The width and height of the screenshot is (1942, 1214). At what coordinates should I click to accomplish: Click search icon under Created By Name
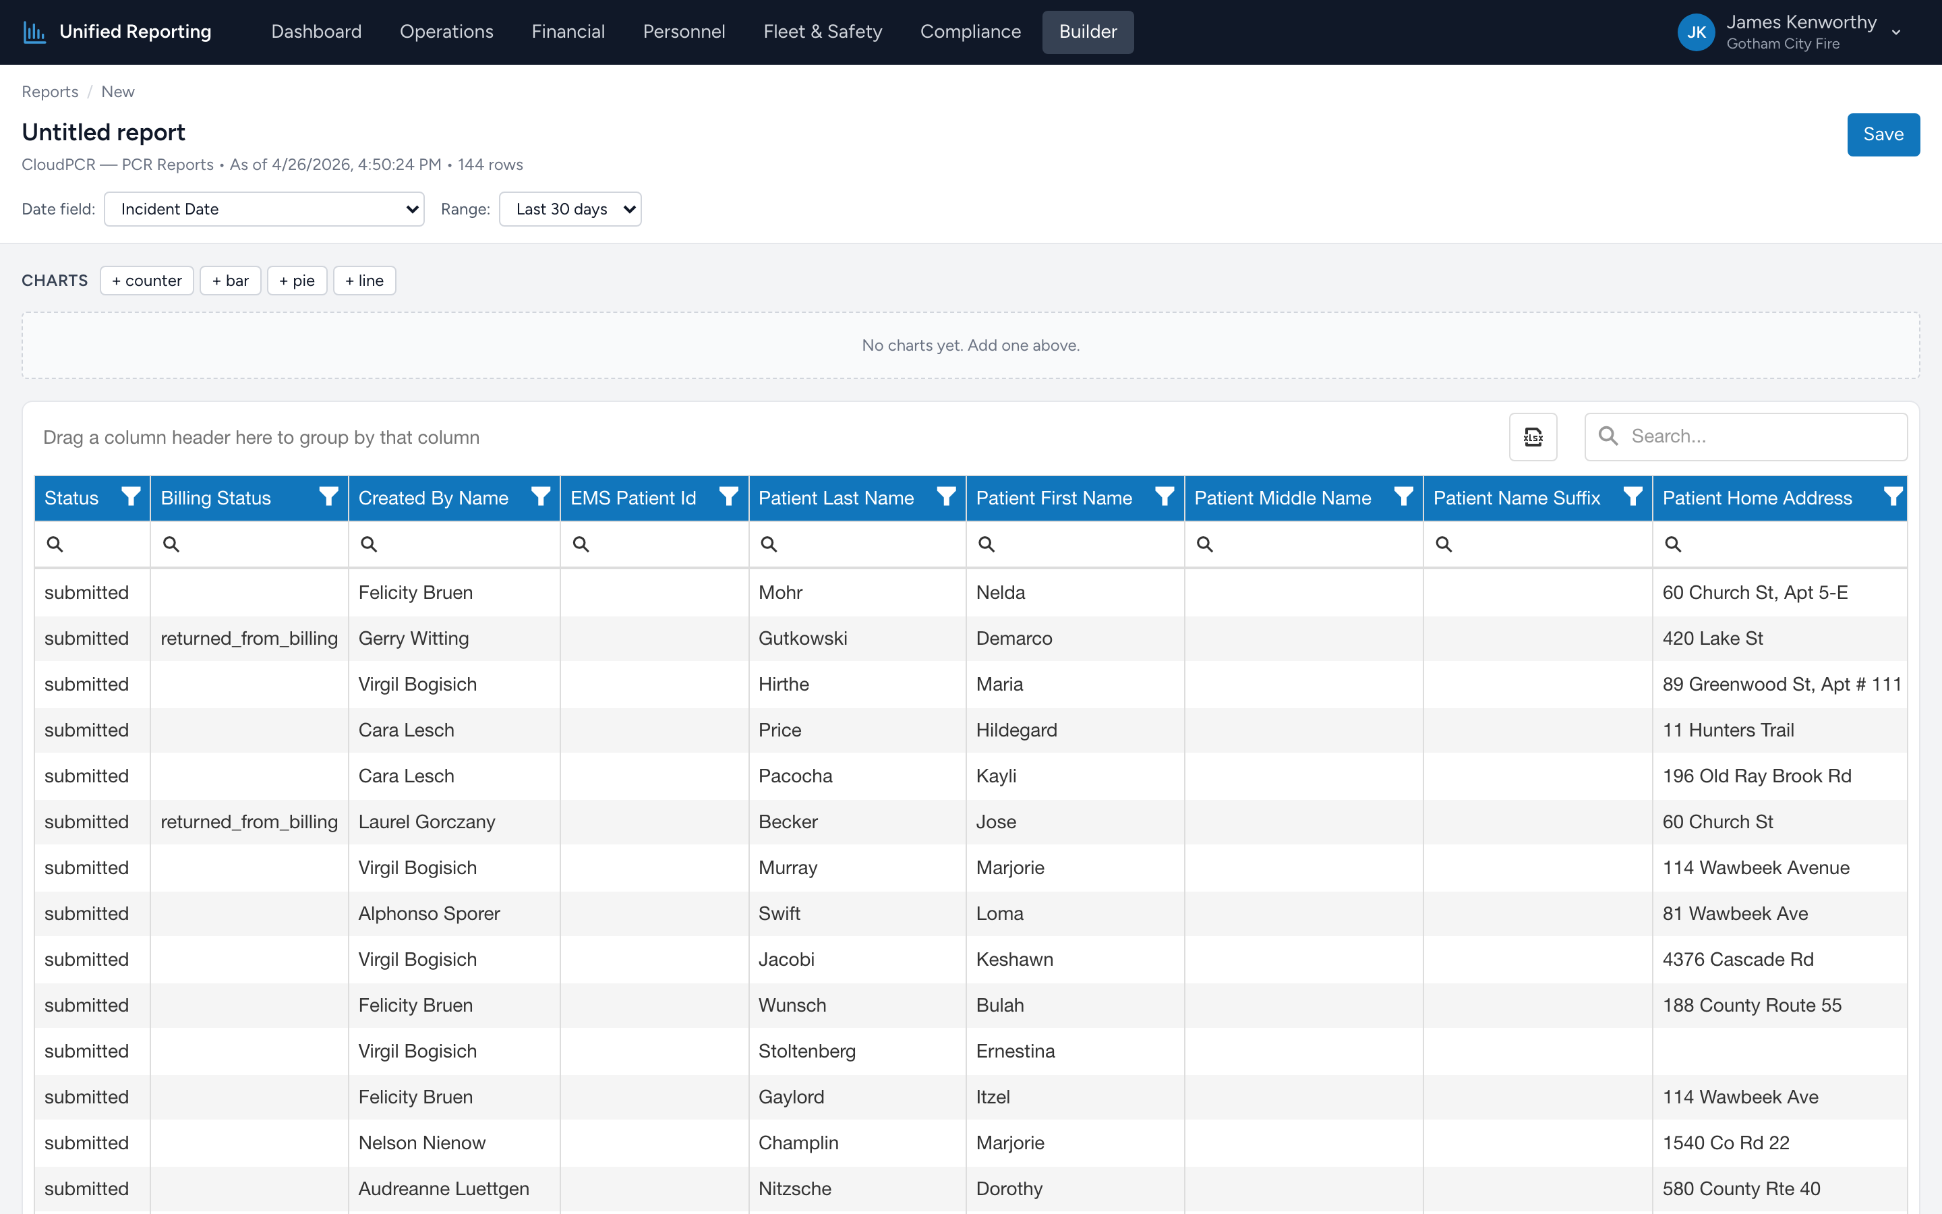tap(368, 544)
